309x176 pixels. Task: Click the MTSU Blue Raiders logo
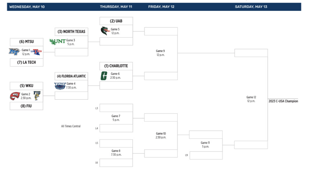(x=14, y=52)
